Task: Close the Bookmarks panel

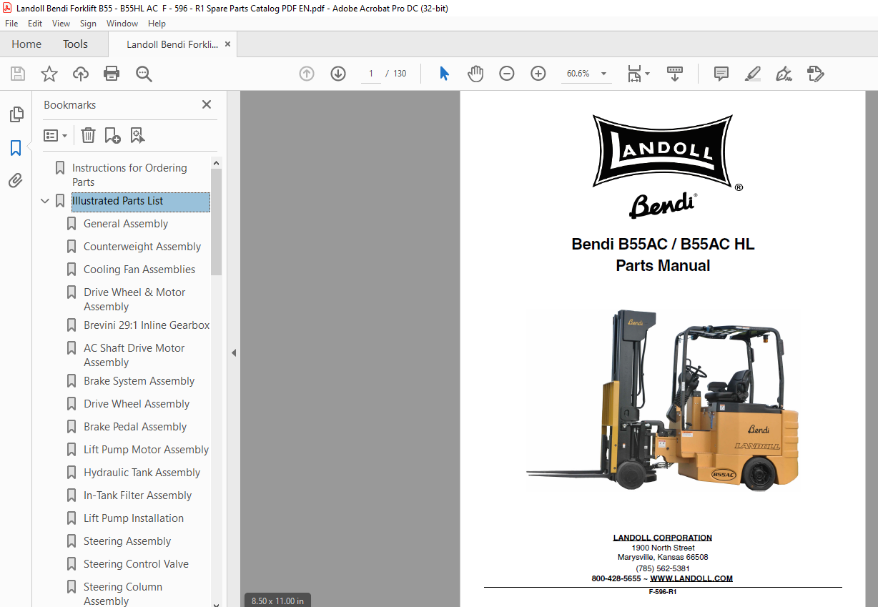Action: [207, 104]
